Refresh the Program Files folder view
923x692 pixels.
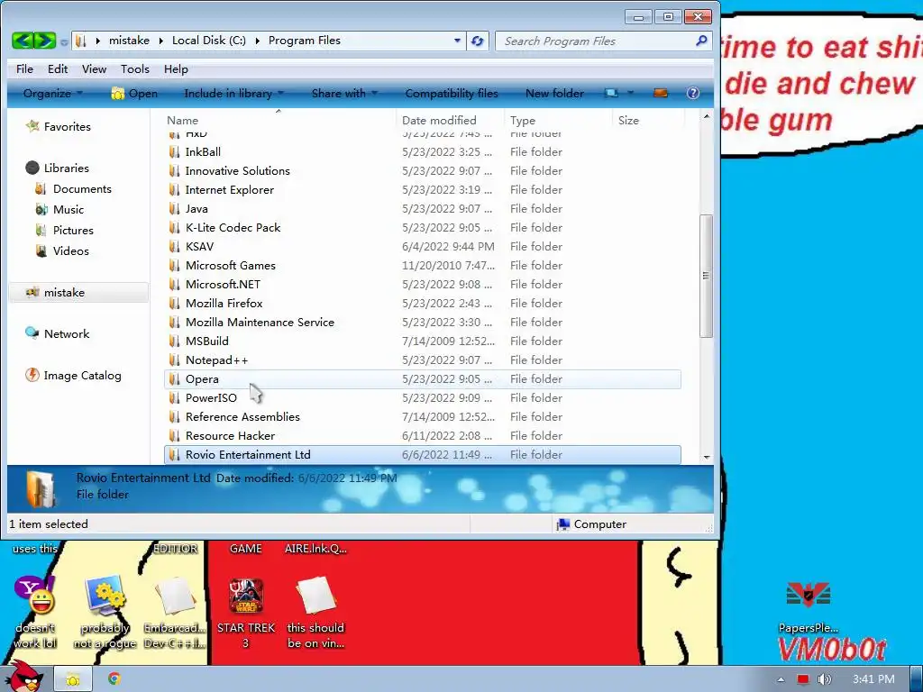[478, 41]
